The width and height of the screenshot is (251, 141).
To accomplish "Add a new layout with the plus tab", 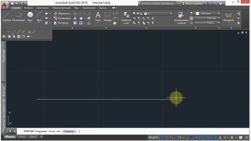I will (41, 137).
